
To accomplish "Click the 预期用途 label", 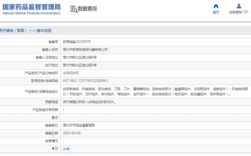I will (x=51, y=102).
